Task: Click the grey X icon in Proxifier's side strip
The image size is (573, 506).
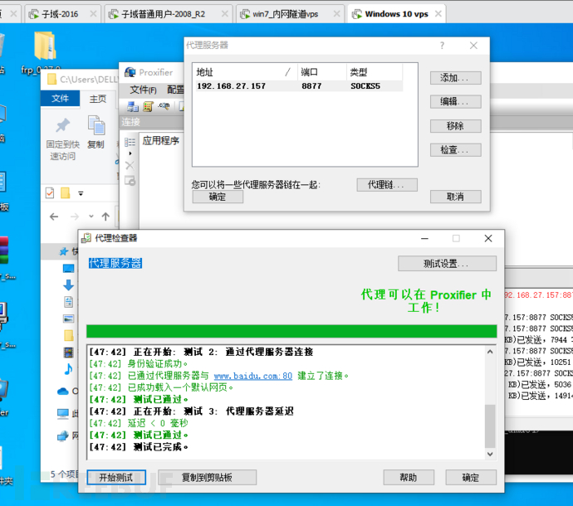Action: [130, 166]
